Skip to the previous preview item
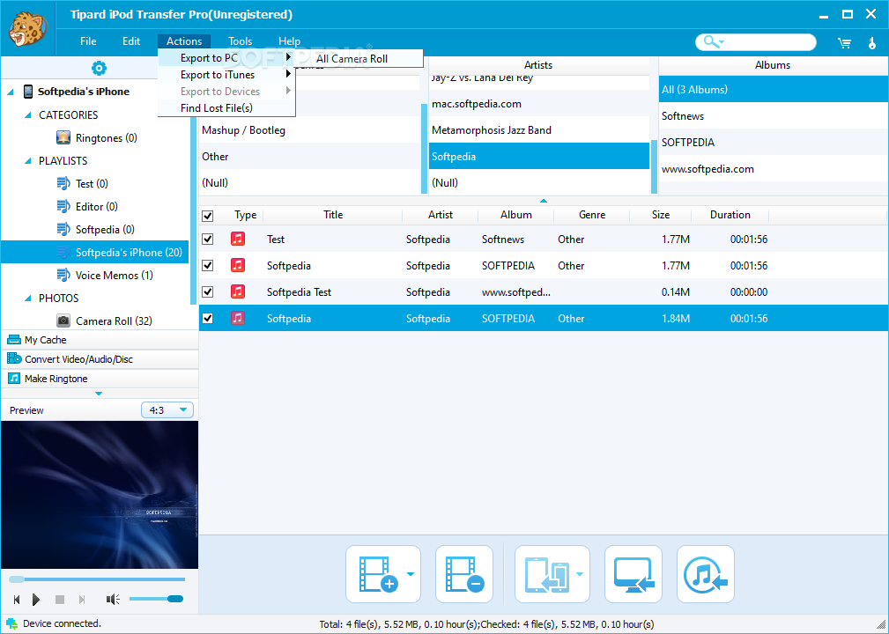Image resolution: width=889 pixels, height=634 pixels. coord(17,599)
